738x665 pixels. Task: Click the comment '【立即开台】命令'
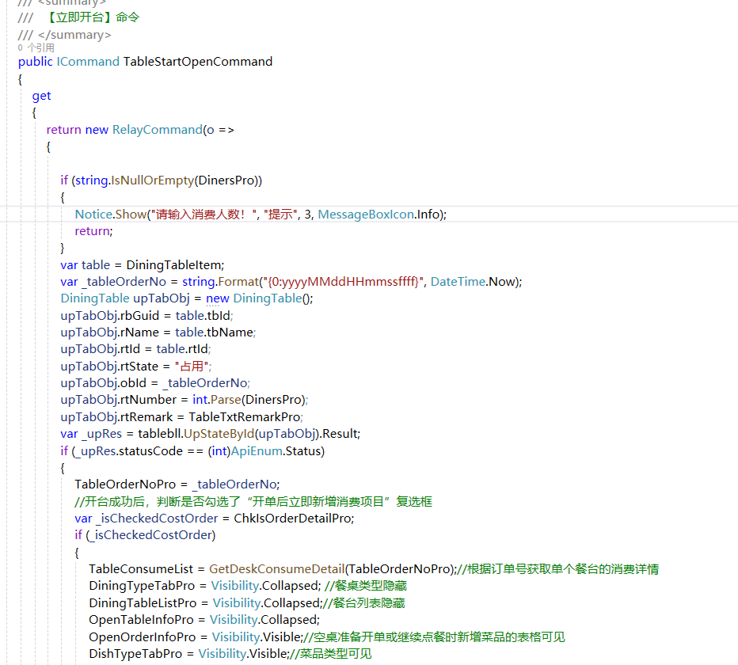click(92, 17)
